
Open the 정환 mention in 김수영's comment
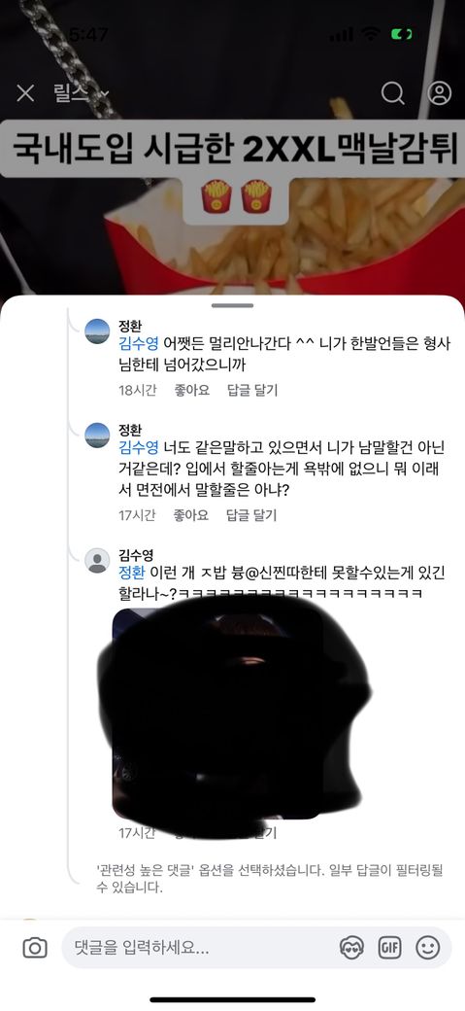(132, 572)
